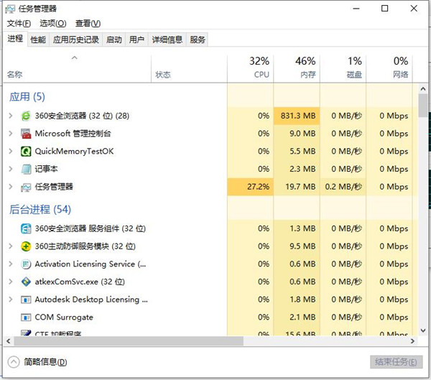
Task: Click the Autodesk Desktop Licensing icon
Action: (x=26, y=300)
